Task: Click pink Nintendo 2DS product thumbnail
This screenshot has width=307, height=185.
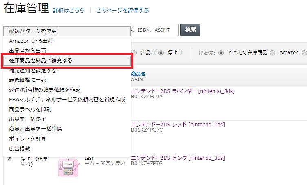Action: point(69,167)
